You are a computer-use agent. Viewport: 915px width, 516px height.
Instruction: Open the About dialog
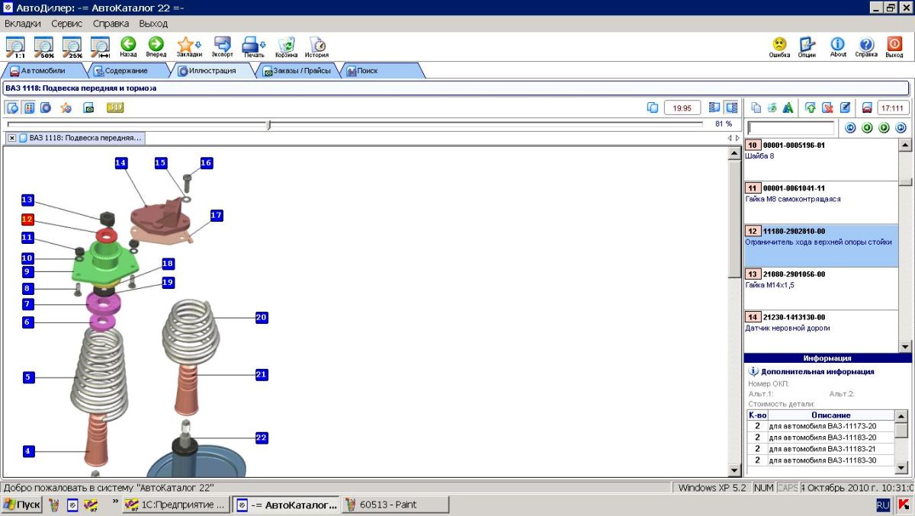[838, 47]
